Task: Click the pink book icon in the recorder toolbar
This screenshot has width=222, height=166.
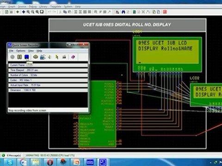Action: pyautogui.click(x=73, y=57)
